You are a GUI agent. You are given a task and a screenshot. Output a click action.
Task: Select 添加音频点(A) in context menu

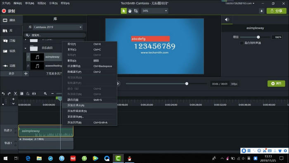pos(90,105)
